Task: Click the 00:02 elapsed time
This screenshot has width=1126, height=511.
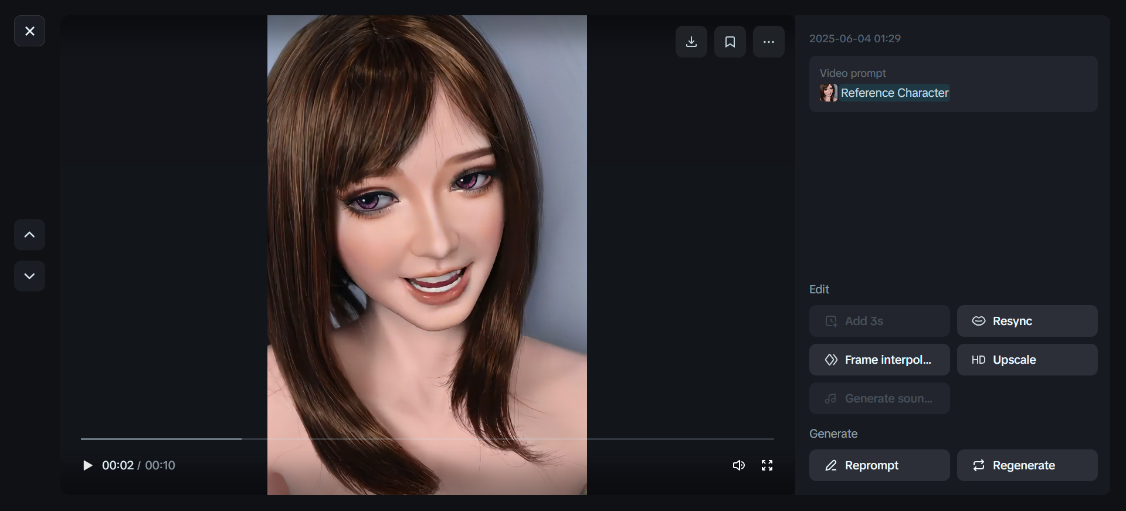Action: coord(118,465)
